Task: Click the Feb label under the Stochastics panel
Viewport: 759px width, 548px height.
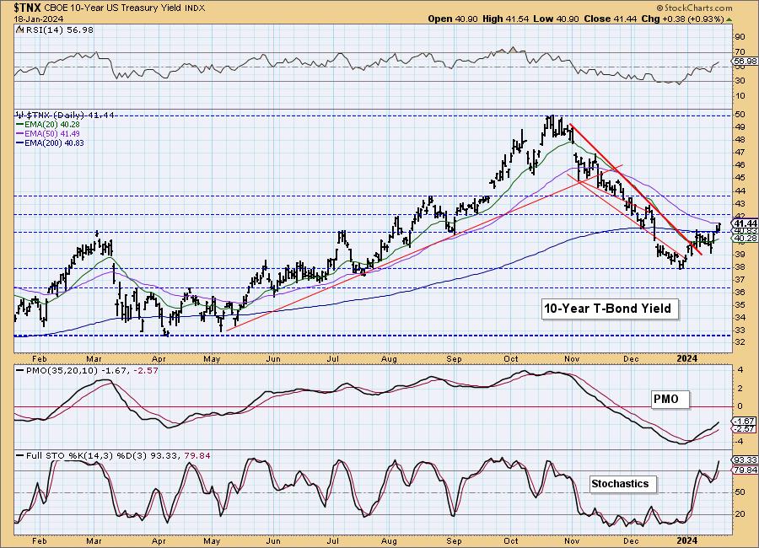Action: (x=39, y=540)
